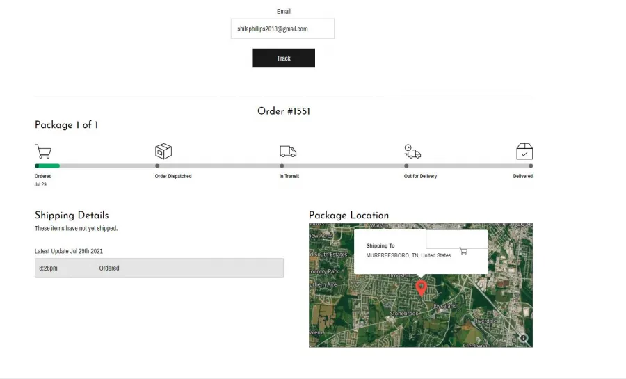Click the Delivered package checkmark icon
Image resolution: width=626 pixels, height=379 pixels.
coord(524,151)
